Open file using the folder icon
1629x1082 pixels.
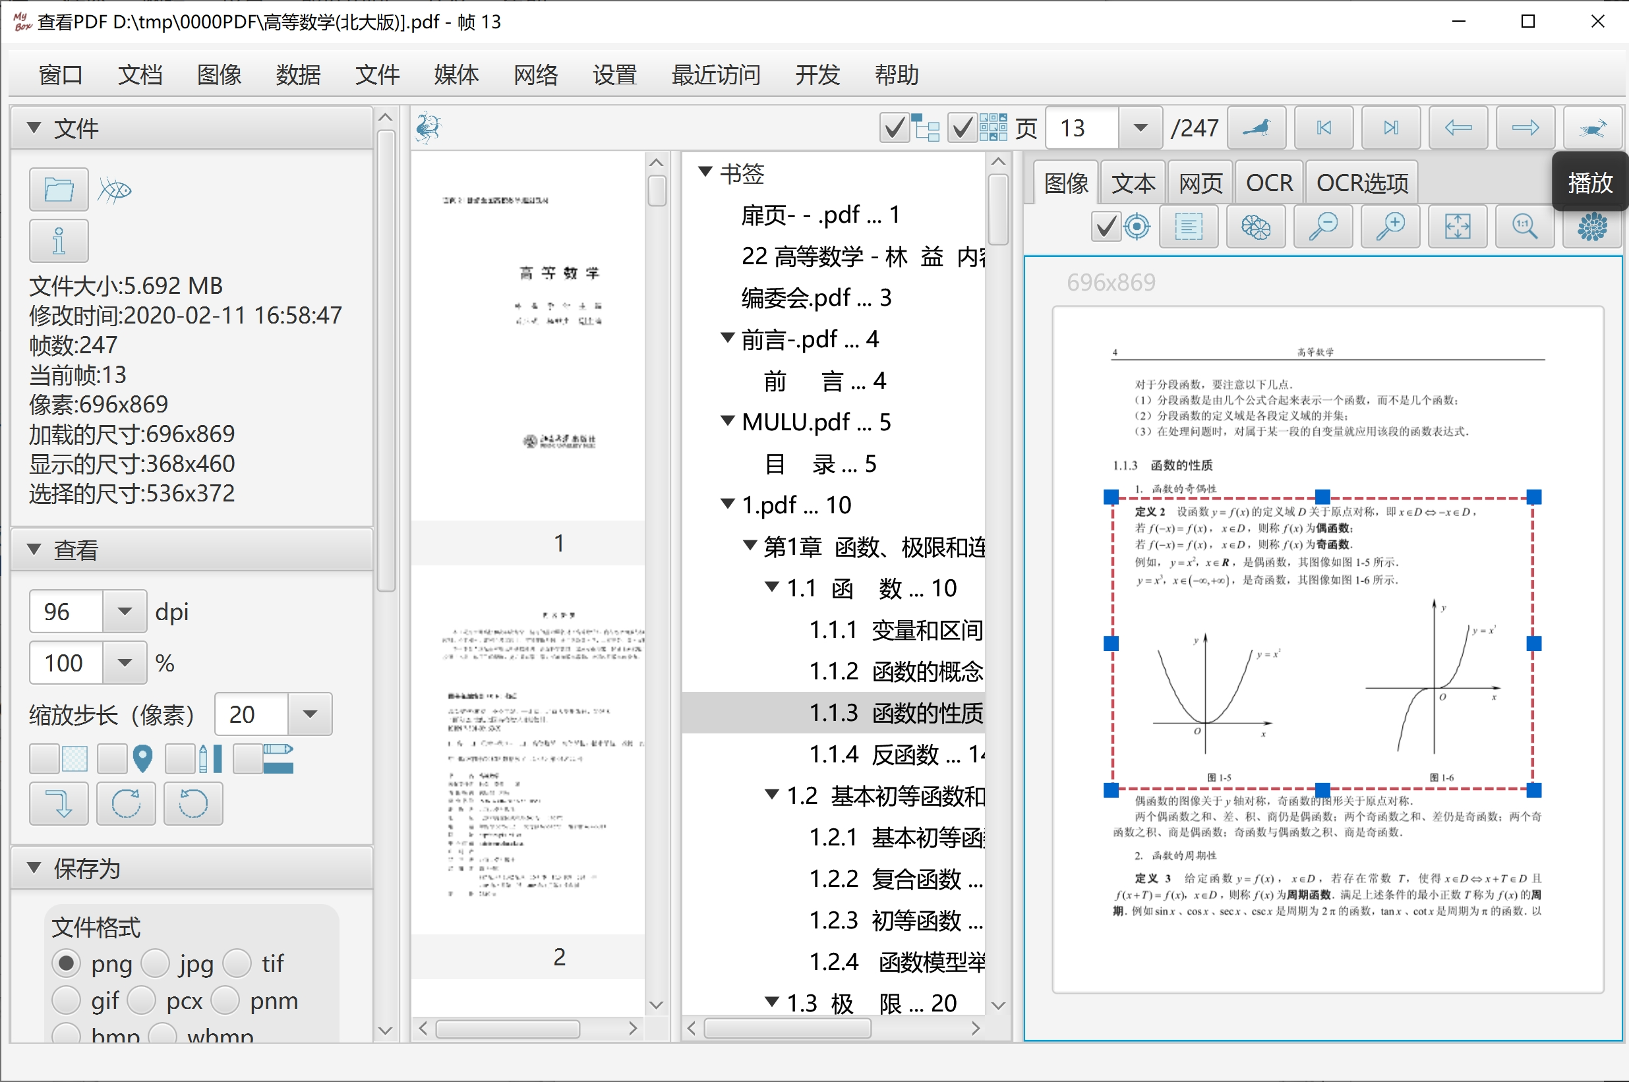pos(59,189)
